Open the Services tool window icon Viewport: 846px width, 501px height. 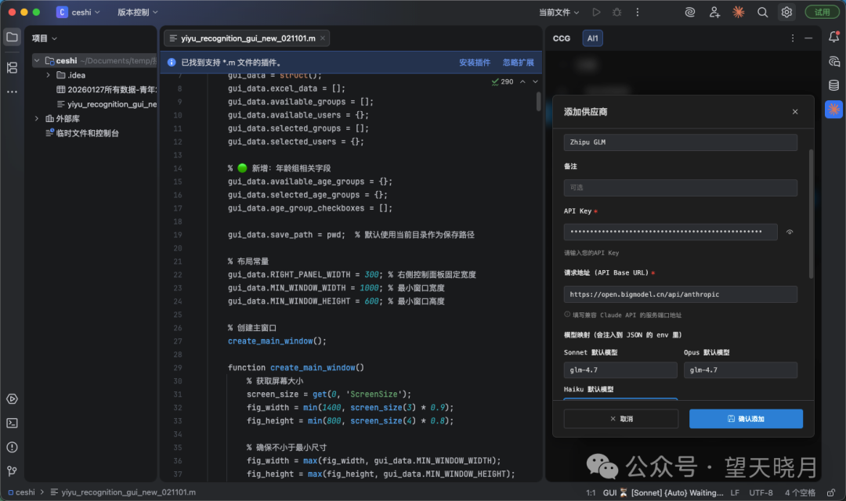pyautogui.click(x=12, y=399)
